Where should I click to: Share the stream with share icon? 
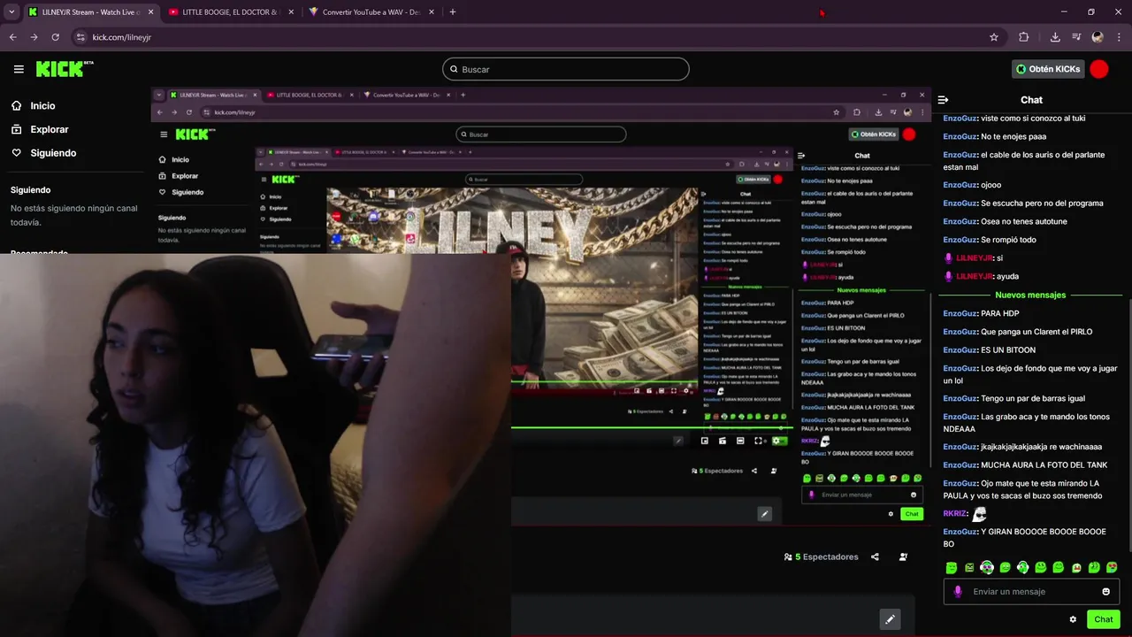[875, 556]
